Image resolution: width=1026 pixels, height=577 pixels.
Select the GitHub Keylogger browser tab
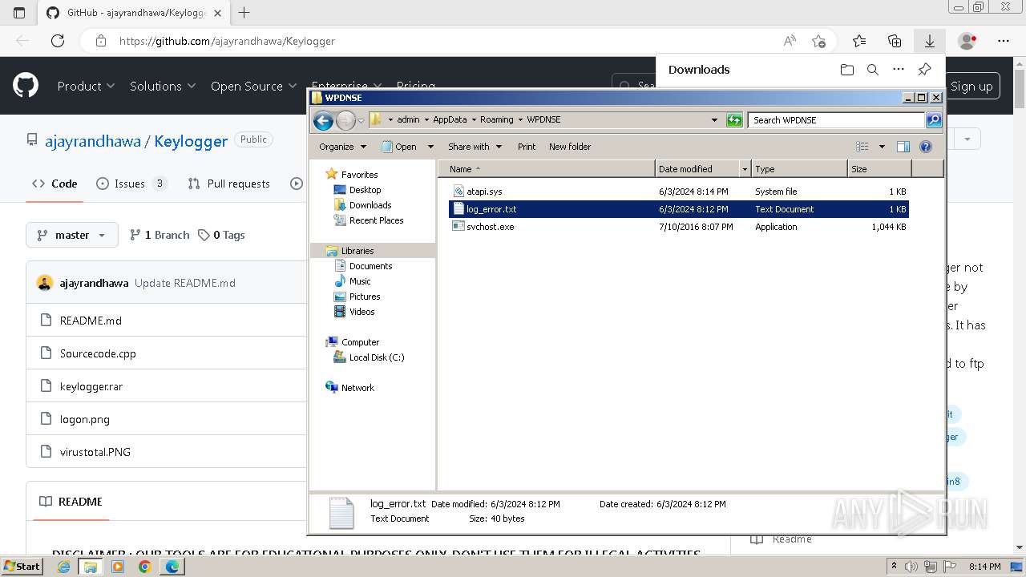pyautogui.click(x=132, y=13)
